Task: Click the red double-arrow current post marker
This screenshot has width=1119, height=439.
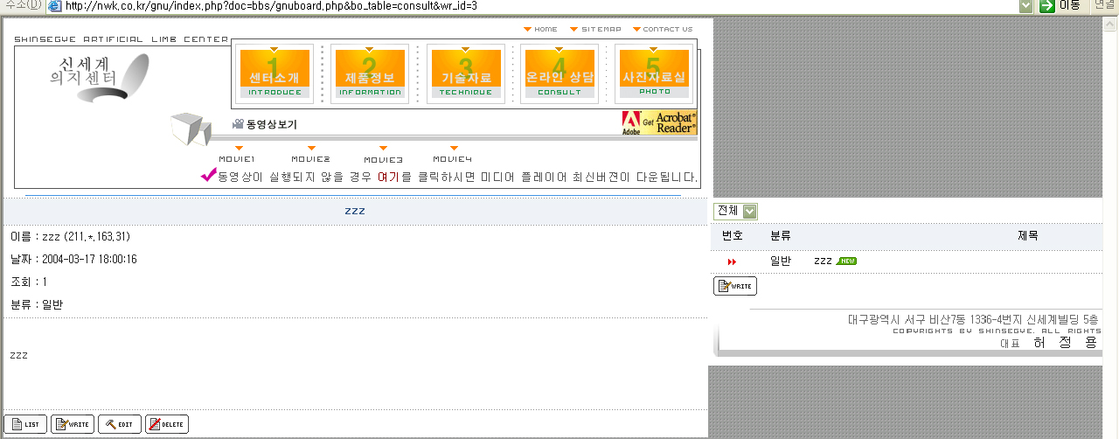Action: (732, 261)
